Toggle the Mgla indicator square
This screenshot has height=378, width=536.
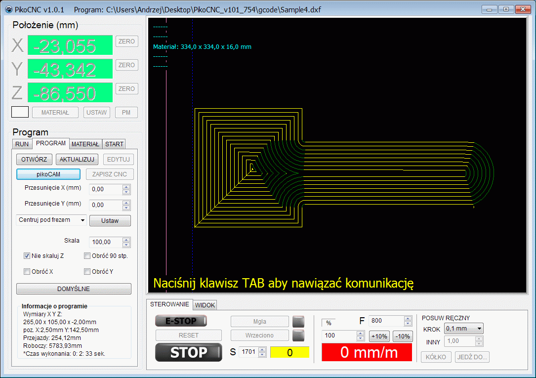298,322
